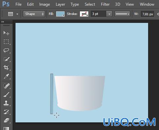This screenshot has width=159, height=130.
Task: Open the View menu
Action: (x=130, y=4)
